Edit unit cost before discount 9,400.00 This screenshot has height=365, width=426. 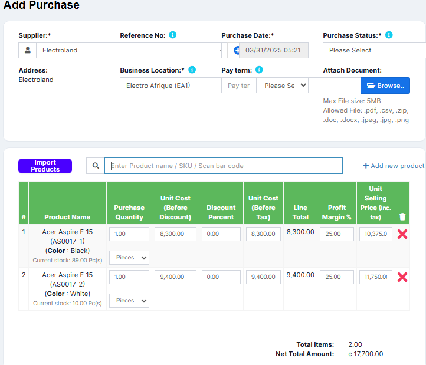(175, 277)
